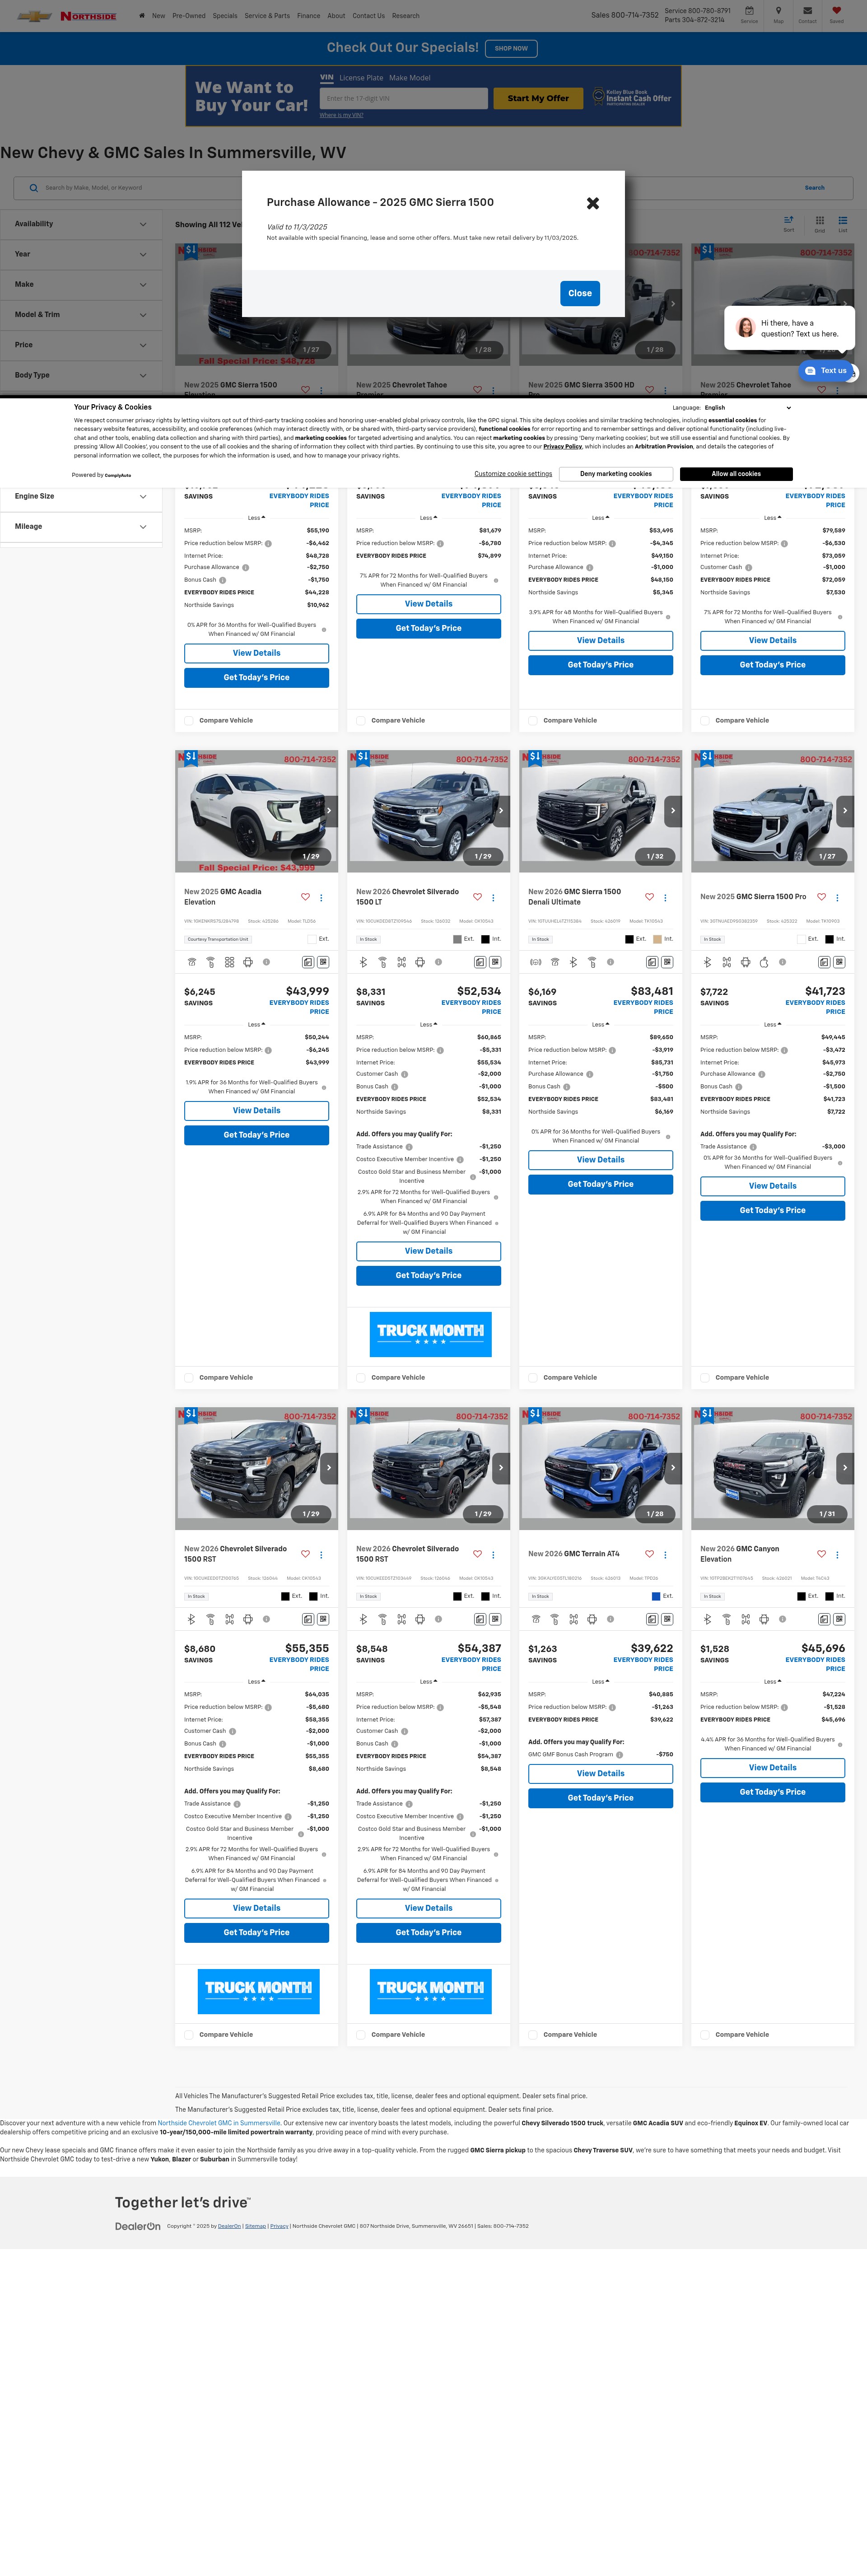Open more options for 2025 GMC Acadia Elevation
The image size is (867, 2576).
click(x=321, y=897)
